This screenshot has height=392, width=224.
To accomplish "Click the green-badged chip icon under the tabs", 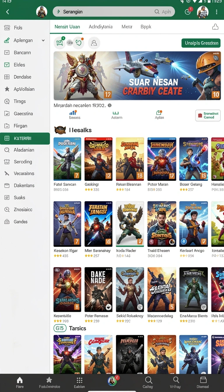I will [60, 43].
